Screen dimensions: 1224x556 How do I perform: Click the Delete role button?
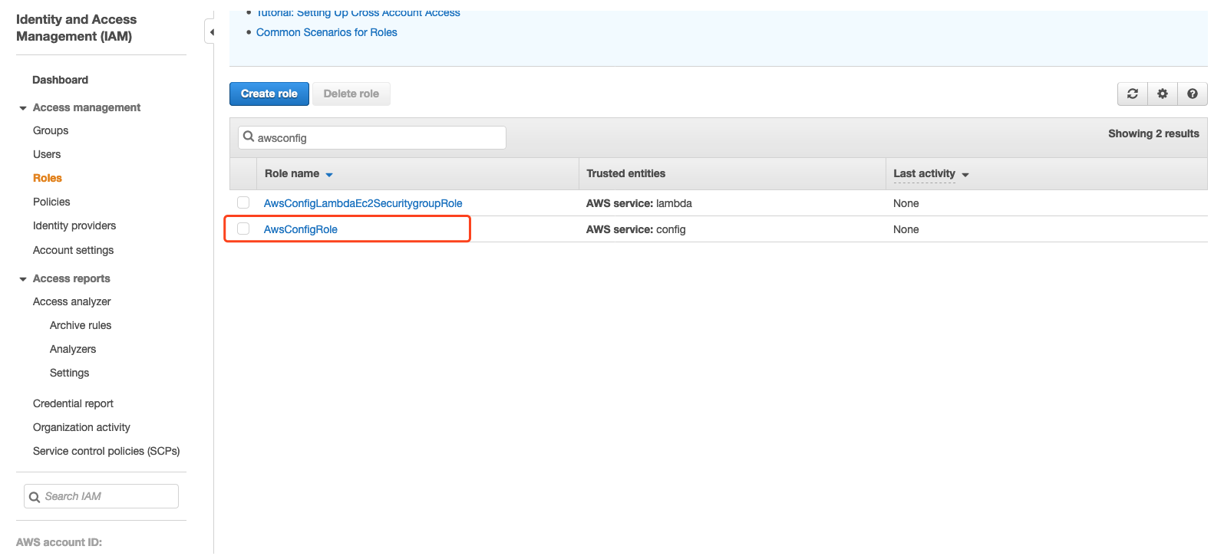(351, 94)
